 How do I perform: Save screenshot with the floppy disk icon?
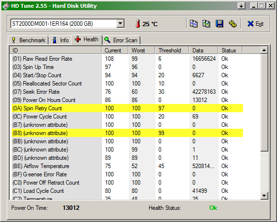219,24
